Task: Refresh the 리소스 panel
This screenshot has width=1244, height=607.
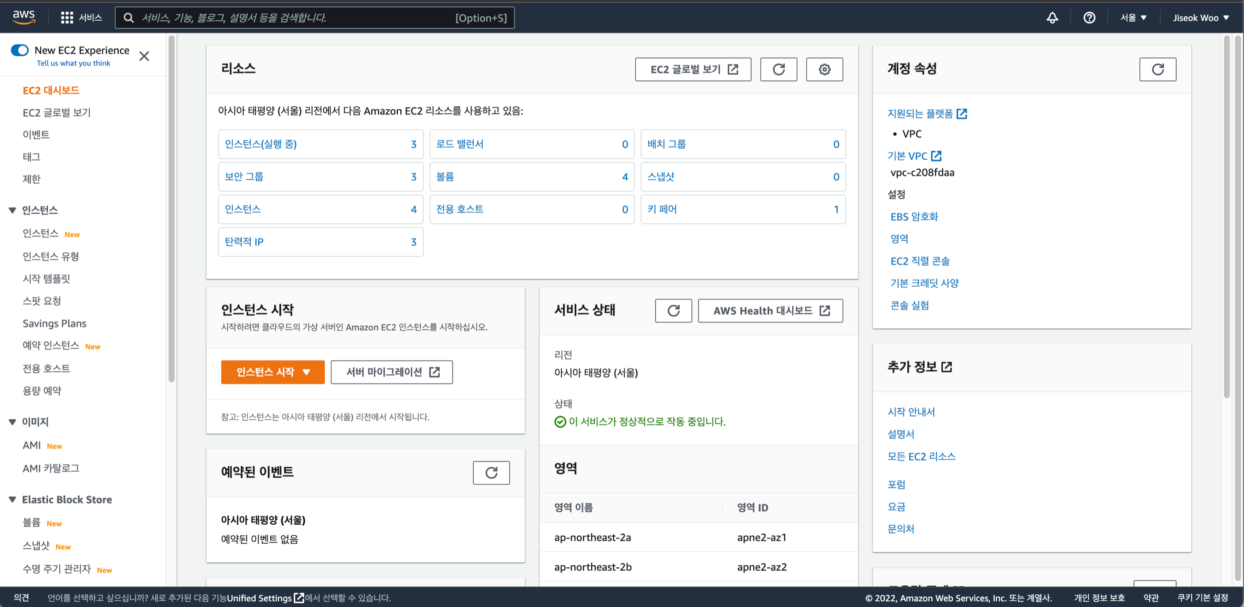Action: pos(778,69)
